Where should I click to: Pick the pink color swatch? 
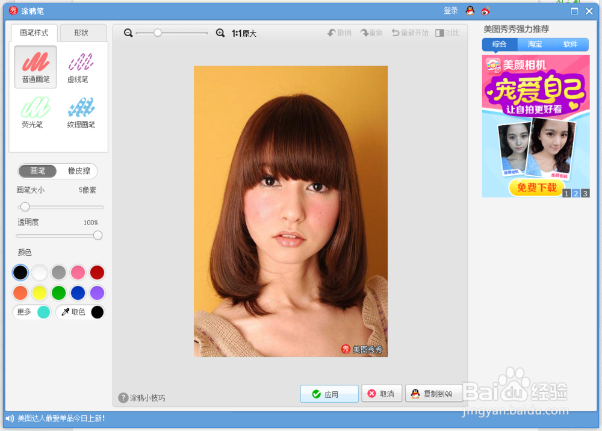pos(78,273)
